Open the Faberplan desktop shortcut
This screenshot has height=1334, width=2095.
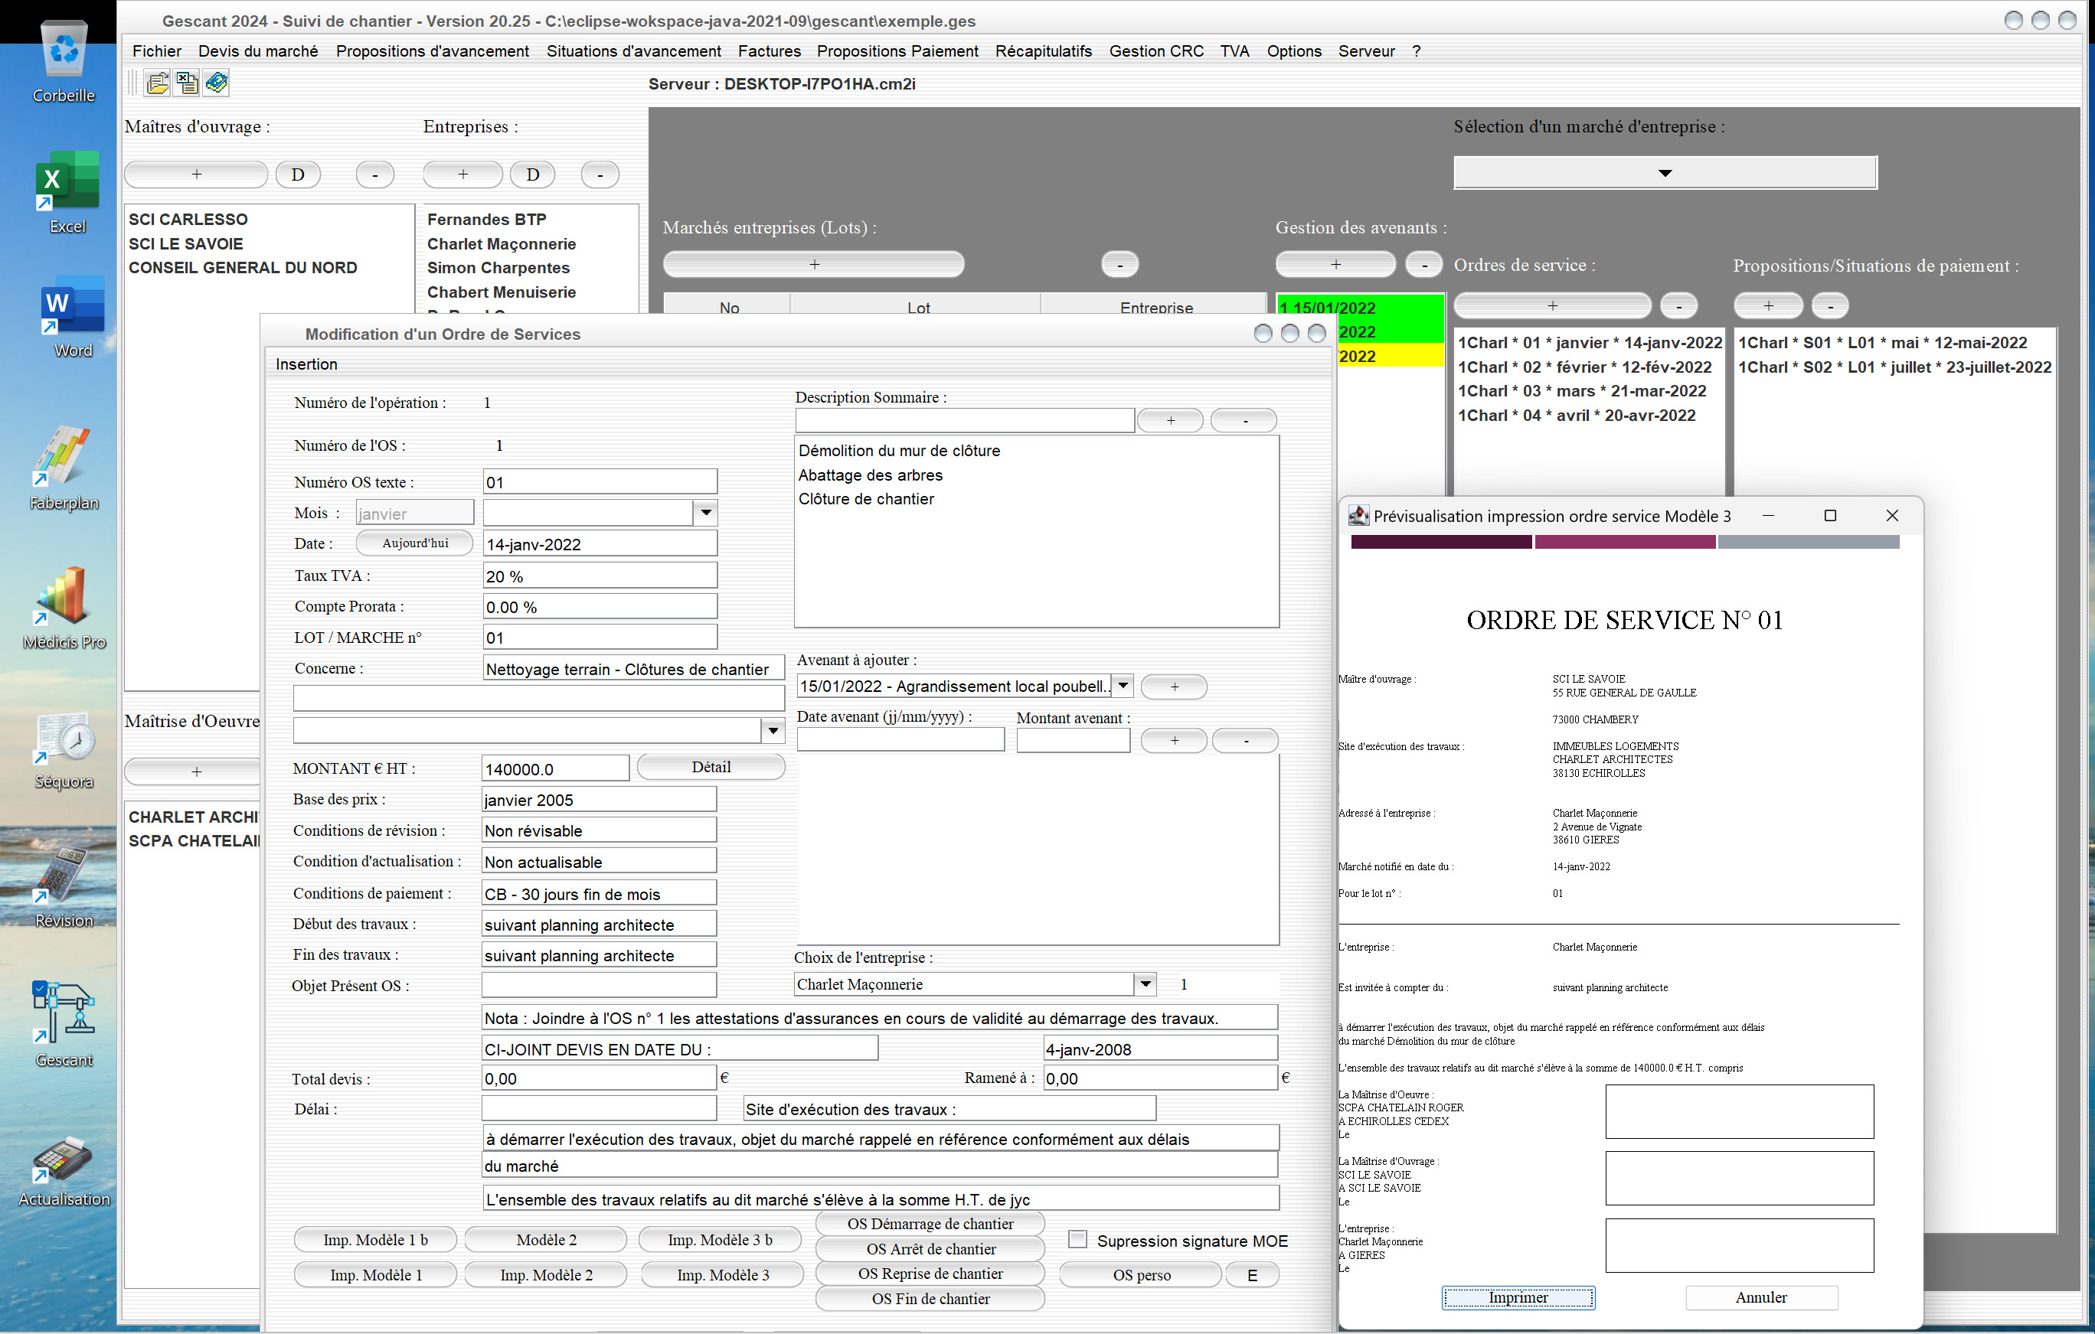coord(64,468)
